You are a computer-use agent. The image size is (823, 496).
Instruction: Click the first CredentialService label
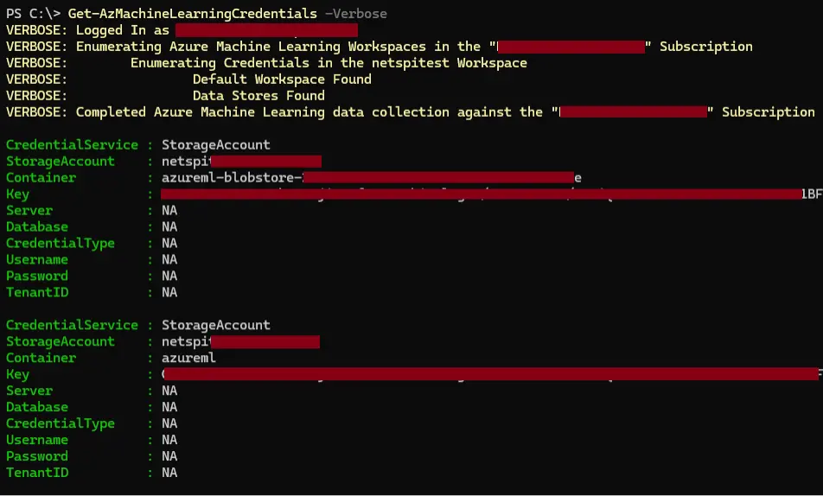coord(72,145)
